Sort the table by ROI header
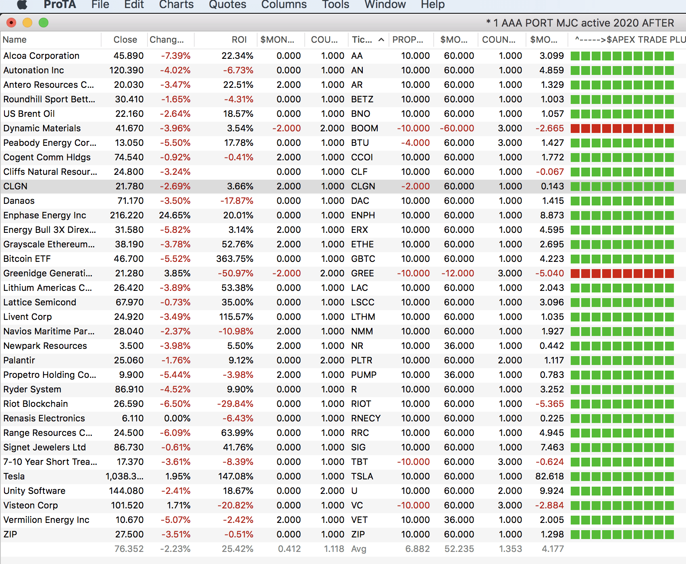 click(x=226, y=39)
